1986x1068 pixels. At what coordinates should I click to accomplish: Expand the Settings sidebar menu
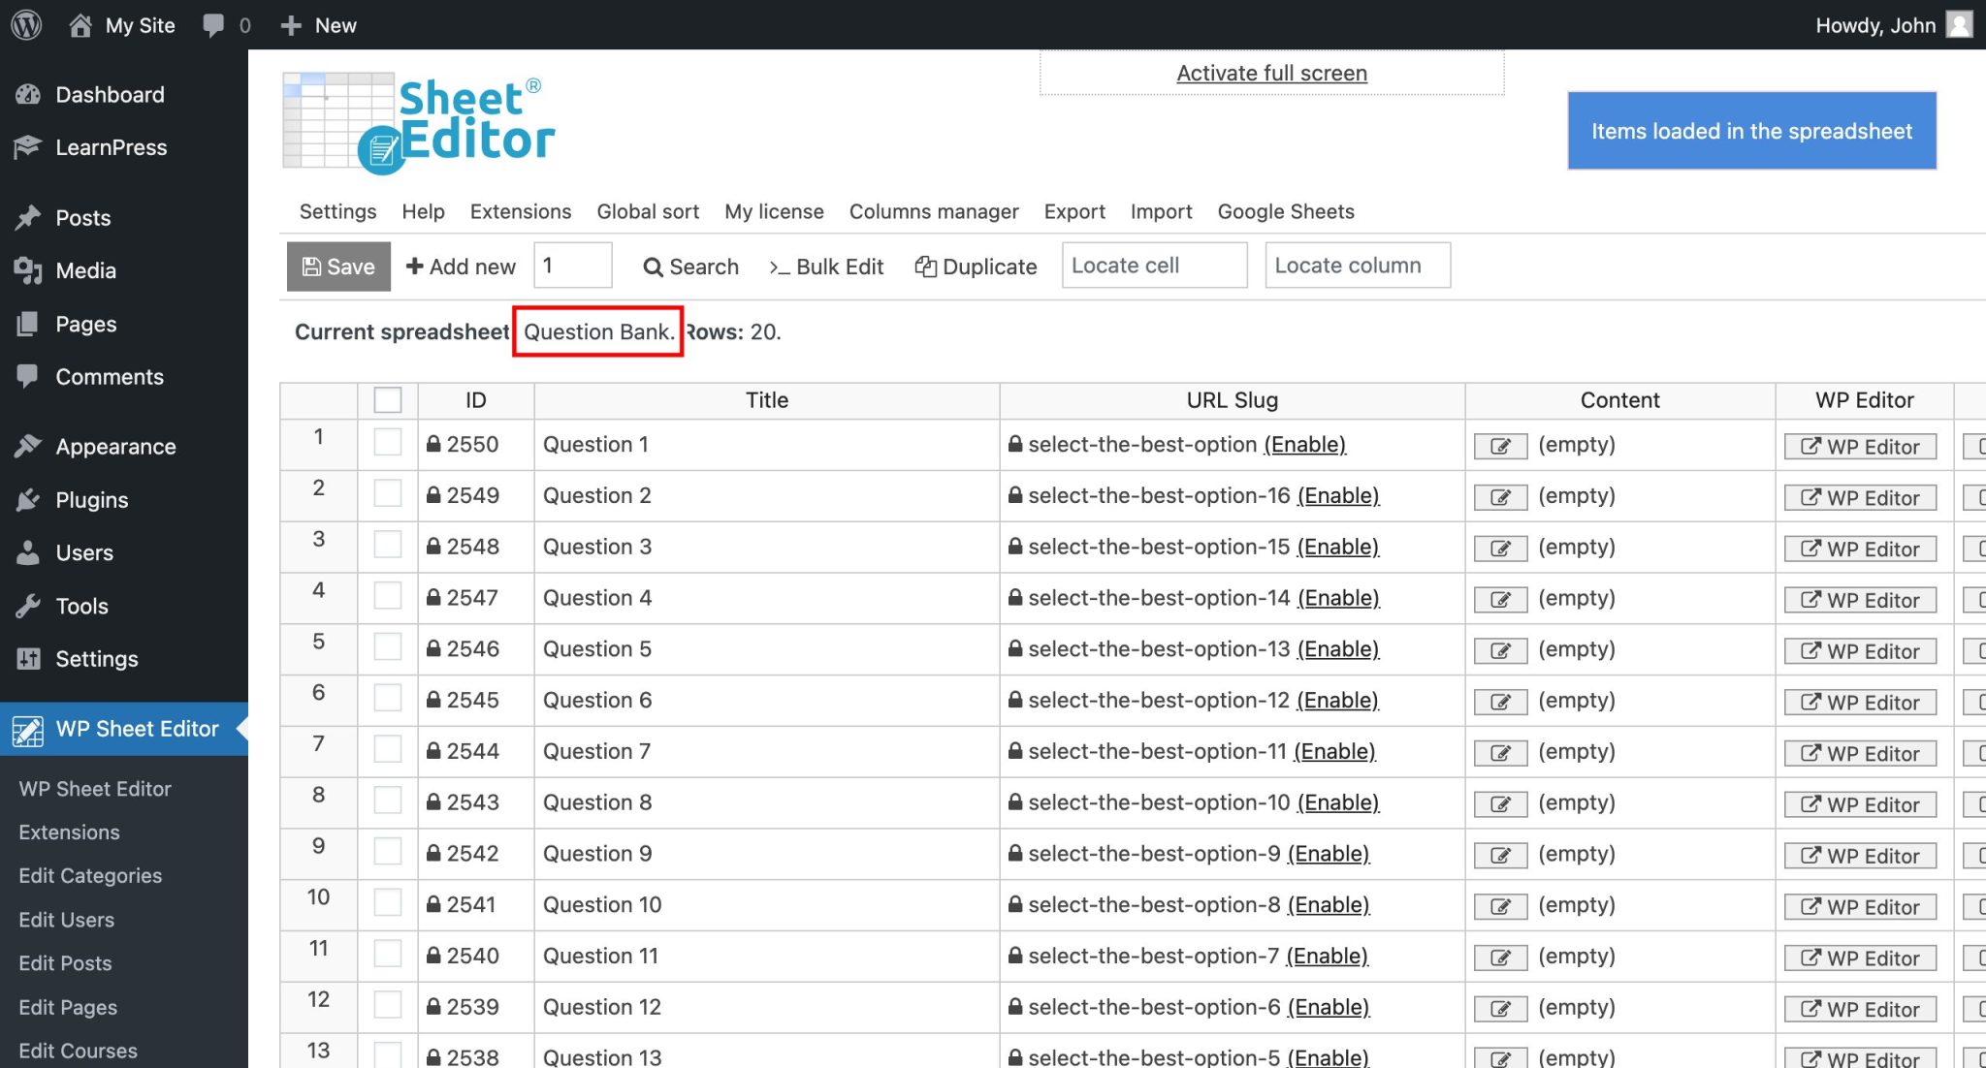(x=94, y=659)
